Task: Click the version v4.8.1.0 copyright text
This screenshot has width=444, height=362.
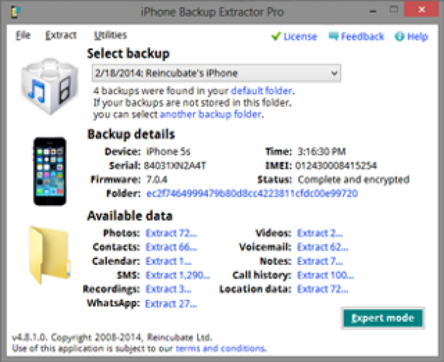Action: [112, 337]
